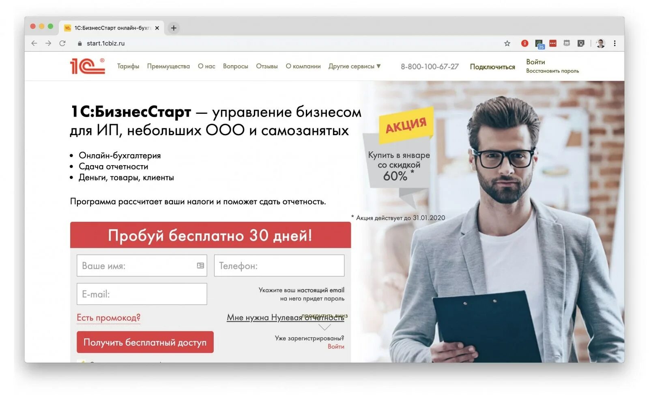Open the Отзывы menu item
649x395 pixels.
pos(266,66)
